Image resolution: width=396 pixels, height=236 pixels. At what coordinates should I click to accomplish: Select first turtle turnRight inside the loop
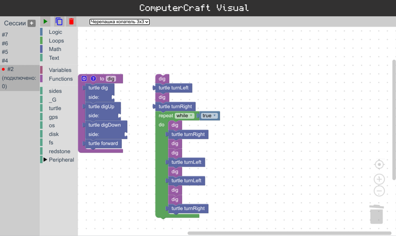188,134
